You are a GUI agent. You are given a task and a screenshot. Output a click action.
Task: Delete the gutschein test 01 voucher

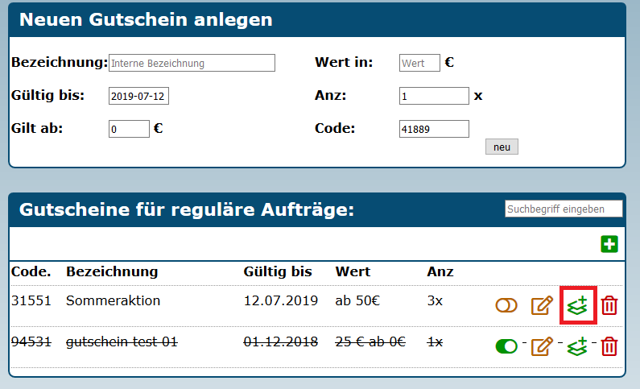point(609,346)
